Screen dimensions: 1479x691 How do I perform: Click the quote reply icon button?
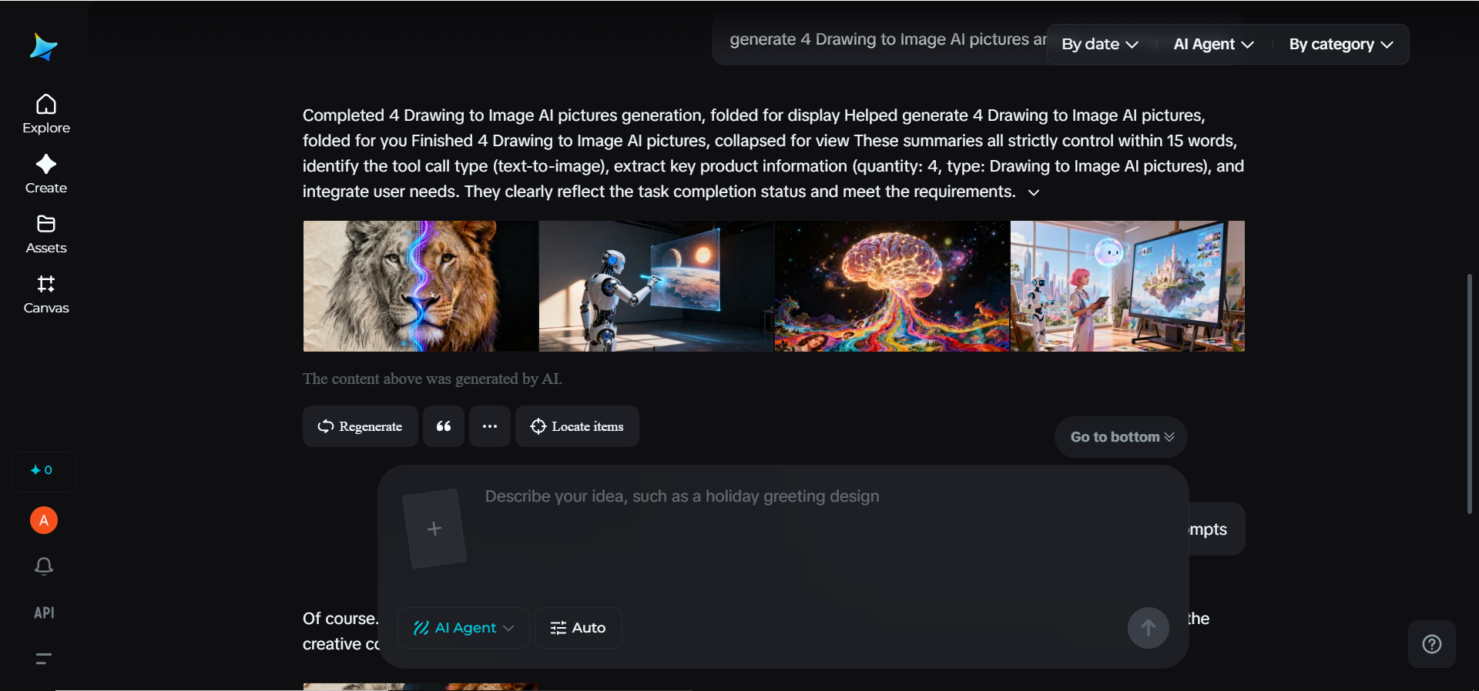[x=444, y=426]
